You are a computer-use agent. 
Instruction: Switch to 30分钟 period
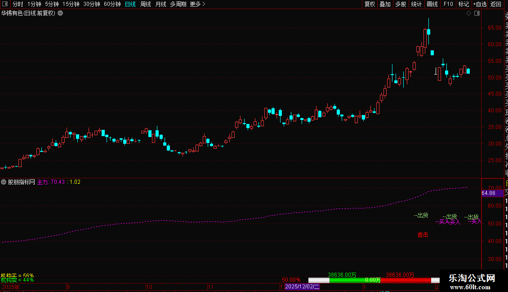coord(92,4)
